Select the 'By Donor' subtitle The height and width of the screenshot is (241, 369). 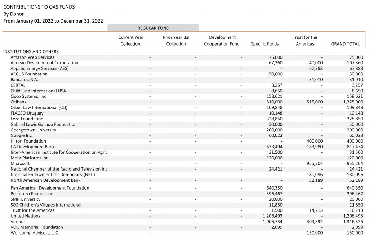pyautogui.click(x=13, y=14)
